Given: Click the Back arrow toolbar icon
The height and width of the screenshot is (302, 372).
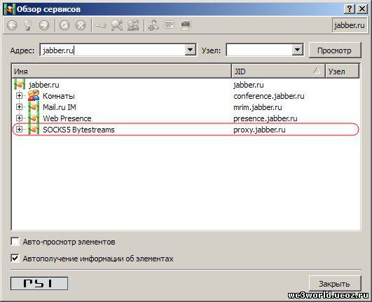Looking at the screenshot, I should point(12,25).
